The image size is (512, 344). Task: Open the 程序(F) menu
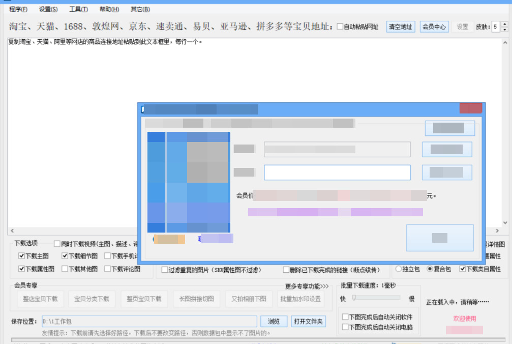(18, 9)
